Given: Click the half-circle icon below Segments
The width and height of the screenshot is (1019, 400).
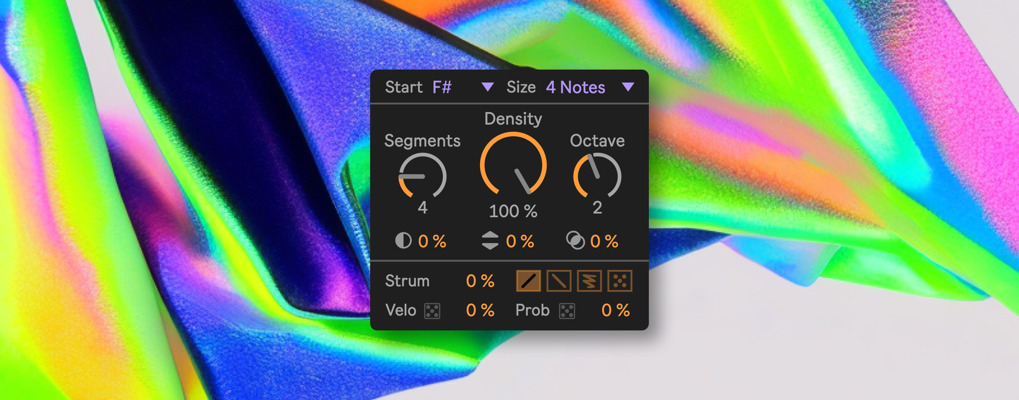Looking at the screenshot, I should [x=403, y=241].
